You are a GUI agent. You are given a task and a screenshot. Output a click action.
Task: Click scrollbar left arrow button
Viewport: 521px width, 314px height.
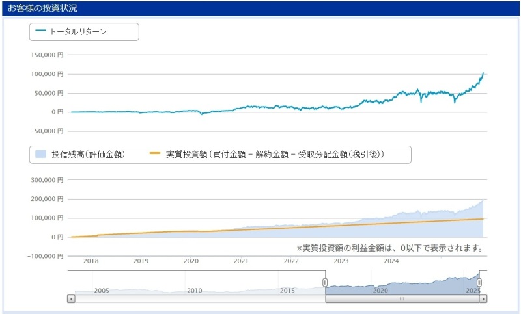pos(72,299)
